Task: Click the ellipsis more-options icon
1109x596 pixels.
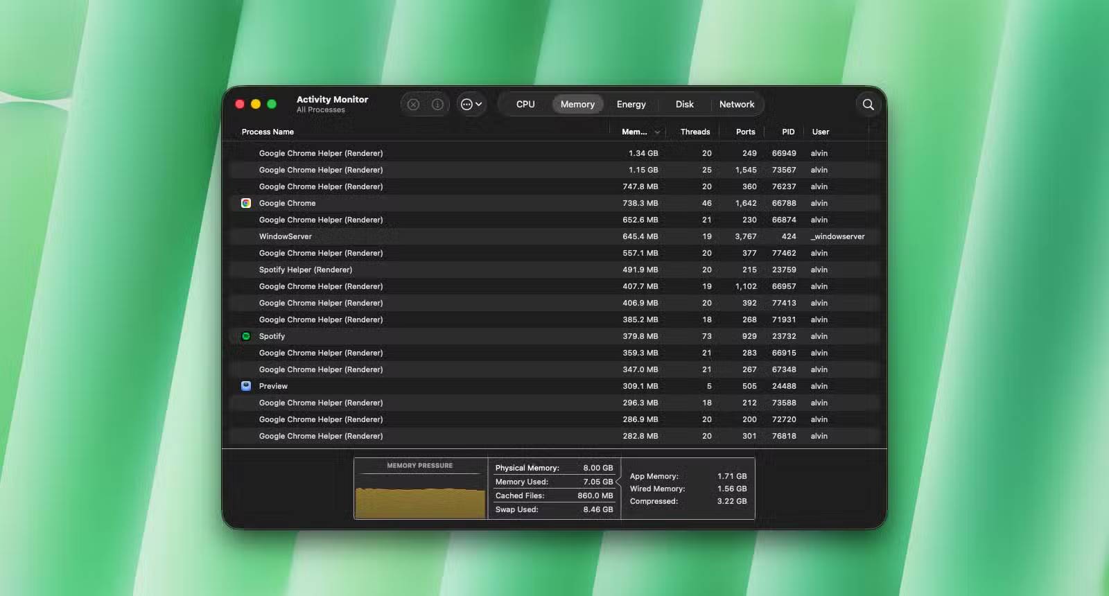Action: click(x=466, y=105)
